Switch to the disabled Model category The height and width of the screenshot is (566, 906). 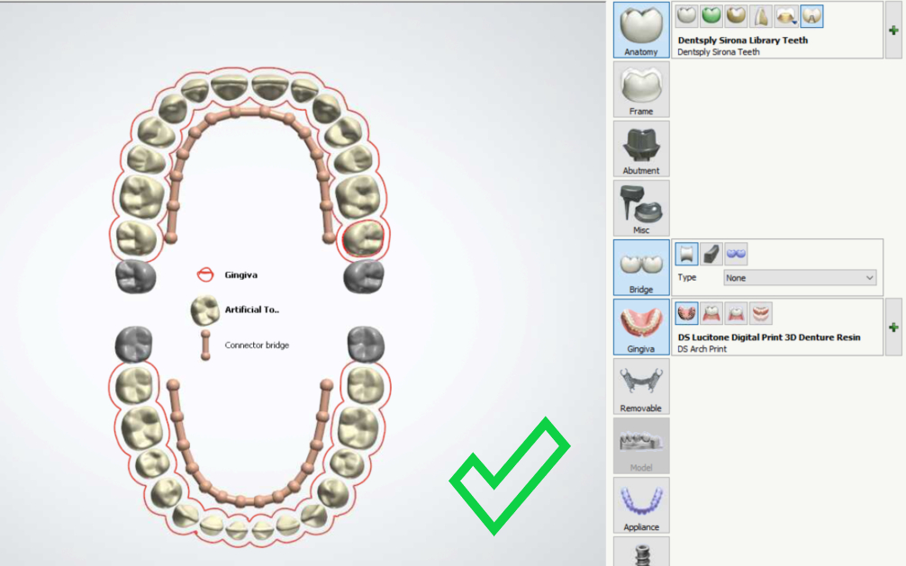pos(641,445)
